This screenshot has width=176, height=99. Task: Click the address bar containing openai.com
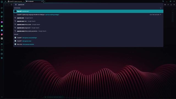pyautogui.click(x=89, y=5)
